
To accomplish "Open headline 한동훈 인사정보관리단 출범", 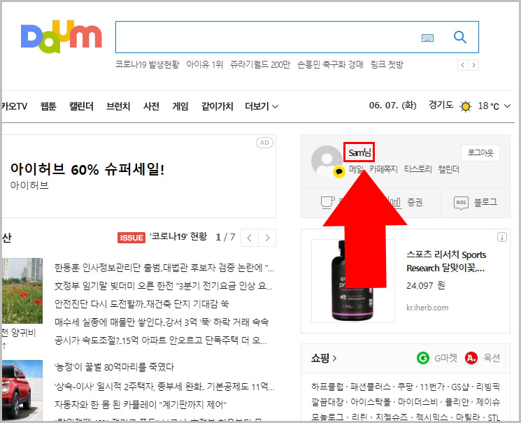I will (x=164, y=268).
